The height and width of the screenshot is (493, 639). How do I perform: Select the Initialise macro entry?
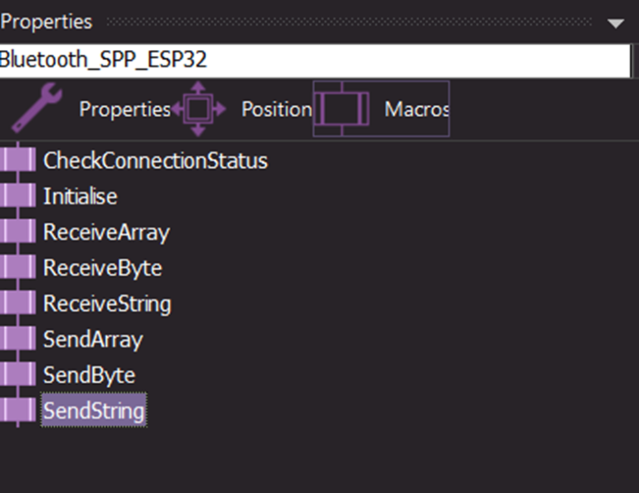tap(80, 197)
